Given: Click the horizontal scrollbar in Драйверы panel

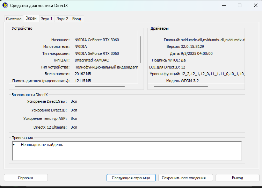Looking at the screenshot, I should click(181, 87).
